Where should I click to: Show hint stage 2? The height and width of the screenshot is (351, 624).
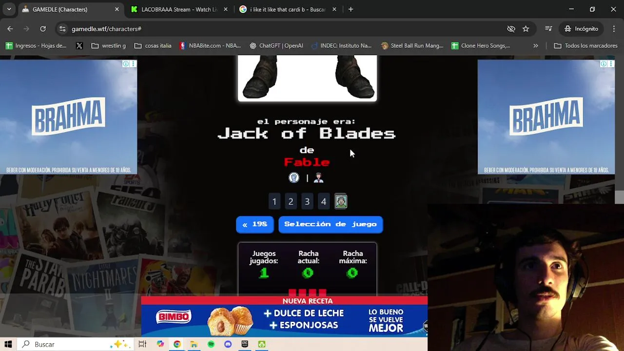point(291,201)
